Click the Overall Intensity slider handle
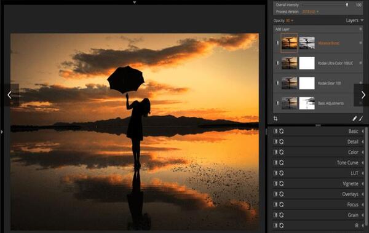Viewport: 369px width, 233px height. click(347, 5)
